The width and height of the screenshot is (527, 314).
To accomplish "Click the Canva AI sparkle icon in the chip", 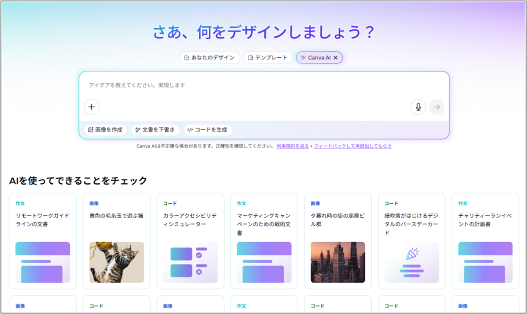I will pos(302,58).
